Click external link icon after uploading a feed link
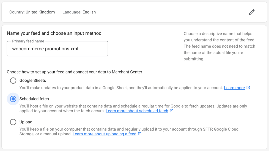 point(140,134)
